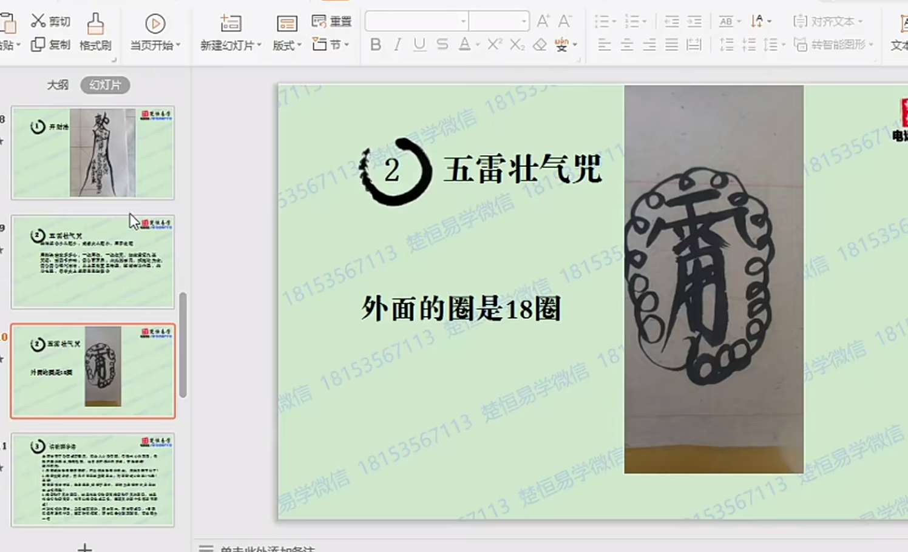Open the font size dropdown
908x552 pixels.
(523, 21)
